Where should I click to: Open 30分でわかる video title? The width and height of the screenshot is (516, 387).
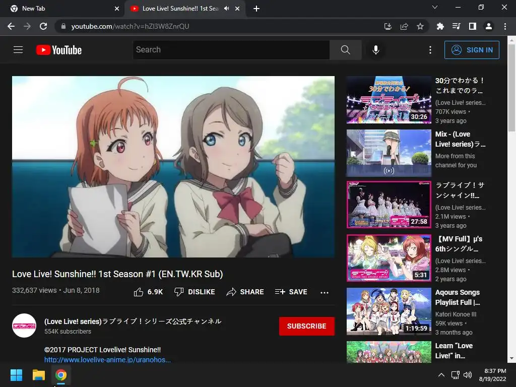point(460,85)
